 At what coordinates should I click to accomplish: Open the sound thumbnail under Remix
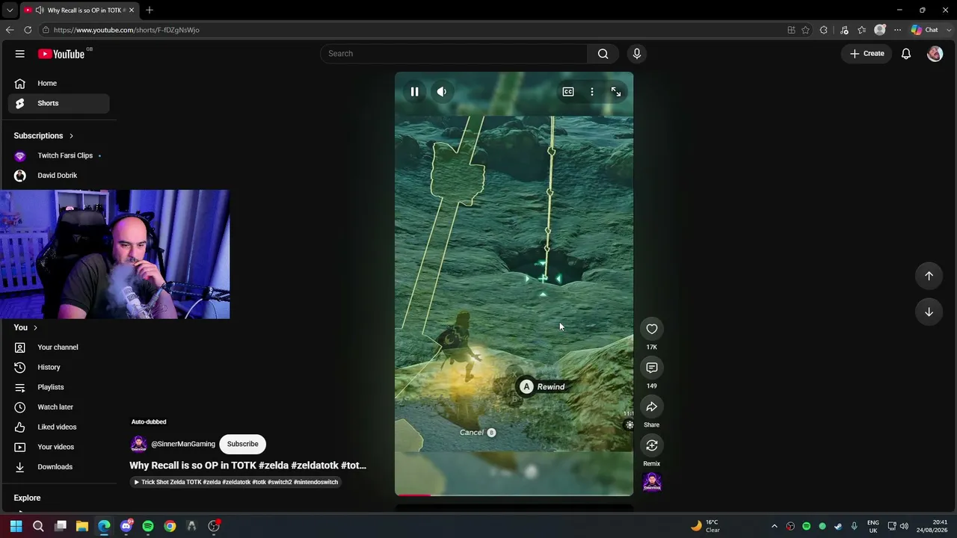pyautogui.click(x=652, y=482)
